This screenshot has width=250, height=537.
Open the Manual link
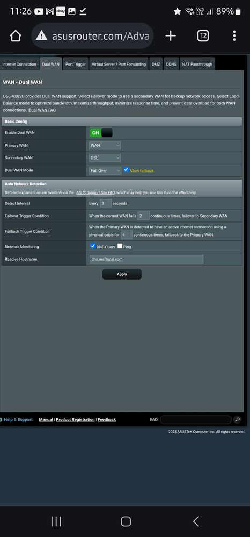click(46, 419)
